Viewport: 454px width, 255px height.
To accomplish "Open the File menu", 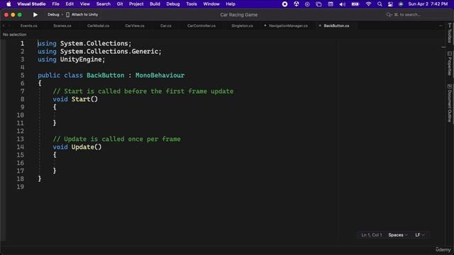I will click(x=55, y=4).
